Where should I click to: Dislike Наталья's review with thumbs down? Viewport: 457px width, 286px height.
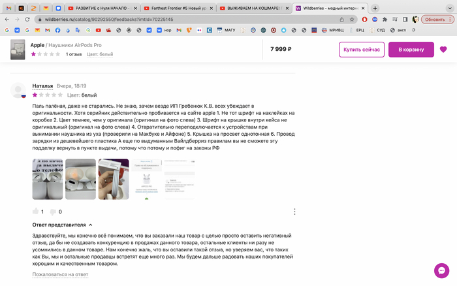53,212
